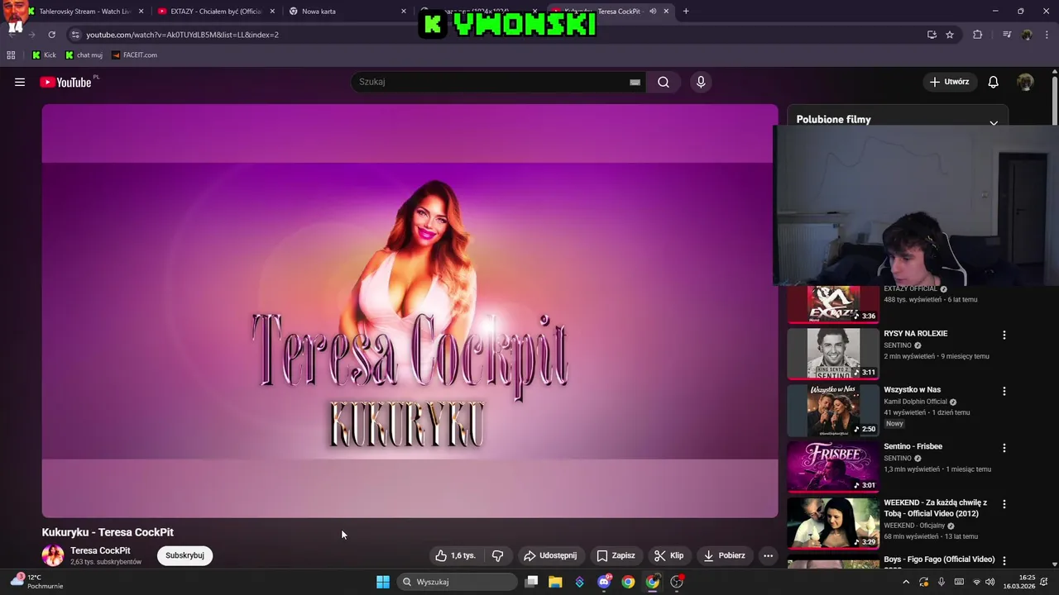Collapse the Polubione filmy playlist panel
This screenshot has height=595, width=1059.
[994, 122]
